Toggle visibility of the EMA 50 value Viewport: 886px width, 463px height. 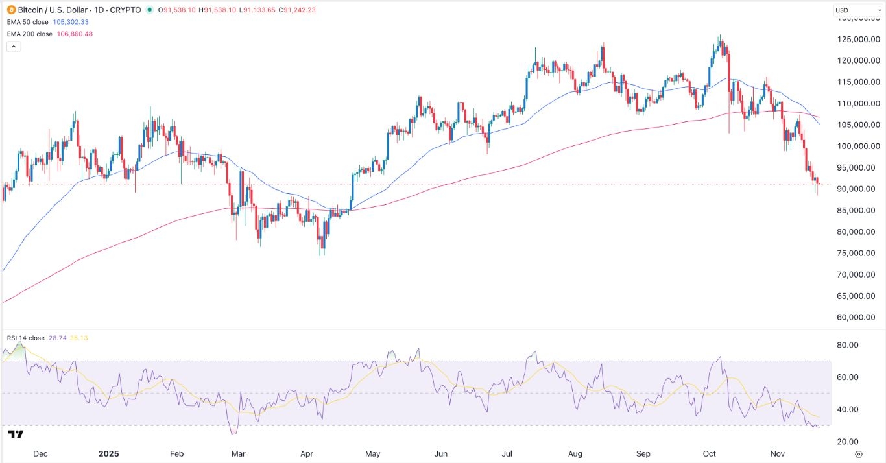(x=71, y=21)
